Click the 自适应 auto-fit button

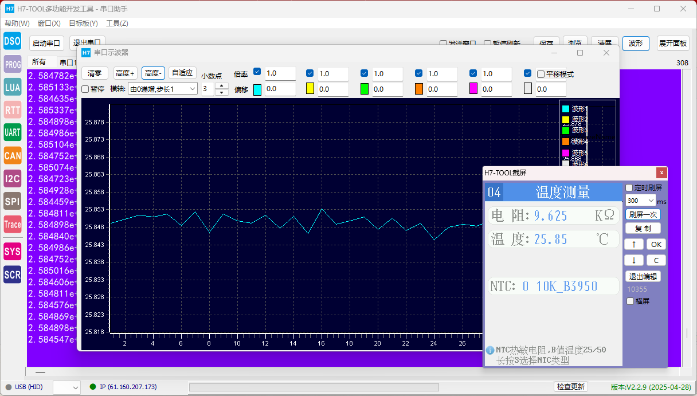click(x=183, y=73)
